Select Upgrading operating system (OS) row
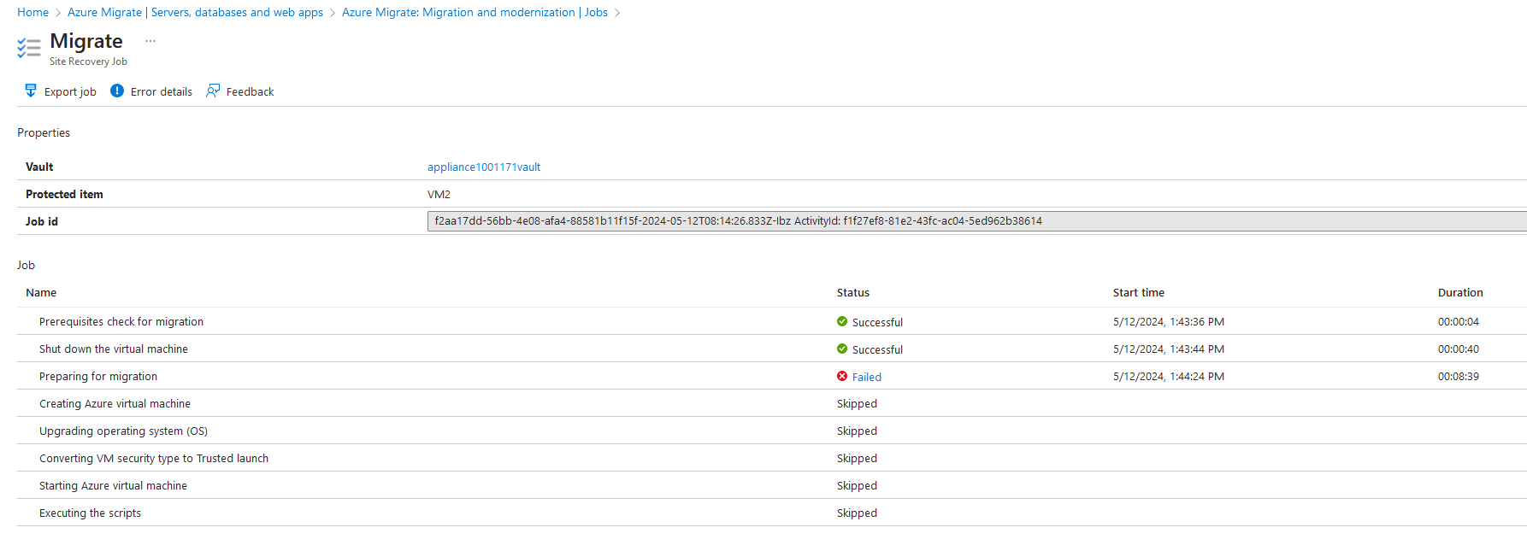This screenshot has width=1527, height=557. (x=772, y=431)
